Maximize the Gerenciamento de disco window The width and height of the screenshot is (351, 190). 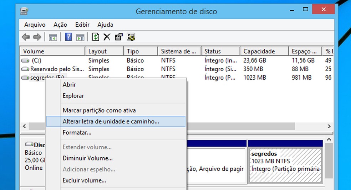305,9
